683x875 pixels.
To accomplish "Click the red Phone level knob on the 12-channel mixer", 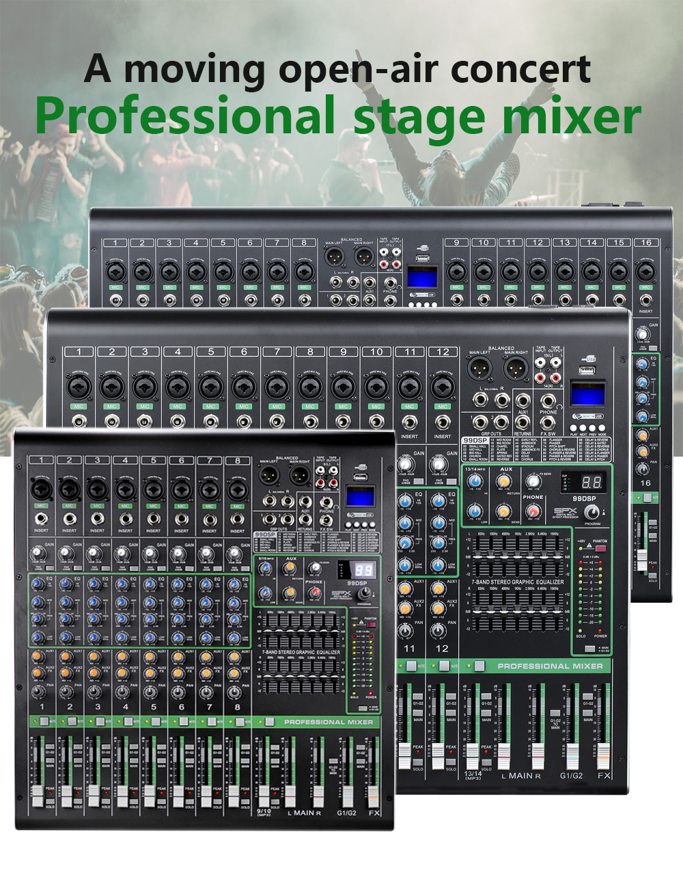I will [533, 511].
